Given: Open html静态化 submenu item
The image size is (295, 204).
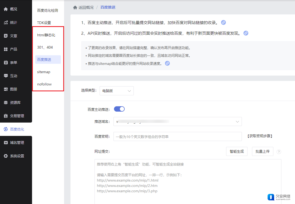Looking at the screenshot, I should (x=46, y=35).
